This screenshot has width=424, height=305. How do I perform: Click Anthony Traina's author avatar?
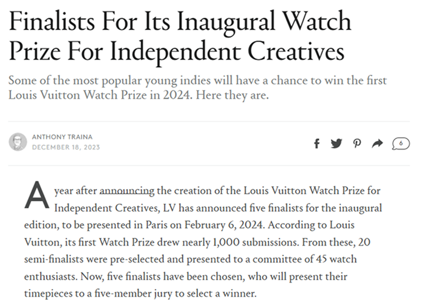tap(19, 142)
